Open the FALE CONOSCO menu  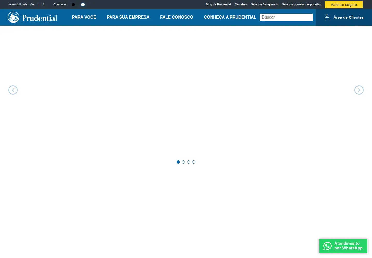[177, 17]
